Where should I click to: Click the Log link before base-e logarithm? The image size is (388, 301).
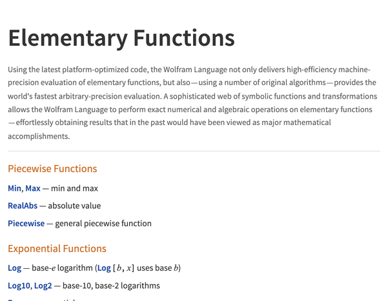[x=14, y=267]
